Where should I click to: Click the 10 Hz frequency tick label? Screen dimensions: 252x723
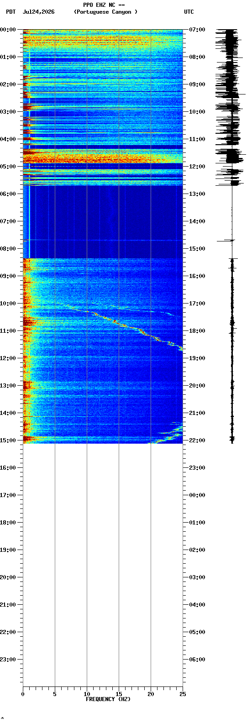87,694
